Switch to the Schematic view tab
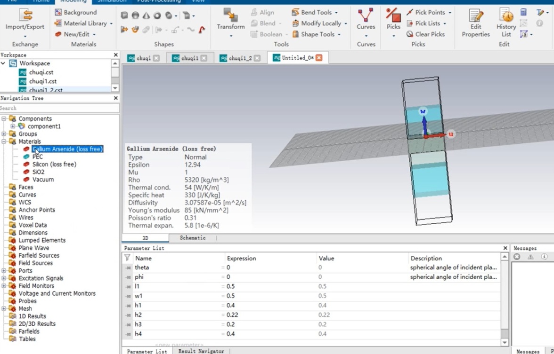Viewport: 554px width, 354px height. coord(193,238)
